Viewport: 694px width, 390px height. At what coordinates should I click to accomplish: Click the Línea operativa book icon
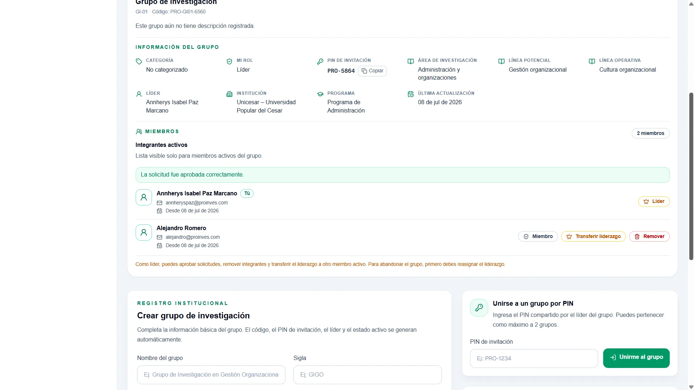(x=592, y=62)
